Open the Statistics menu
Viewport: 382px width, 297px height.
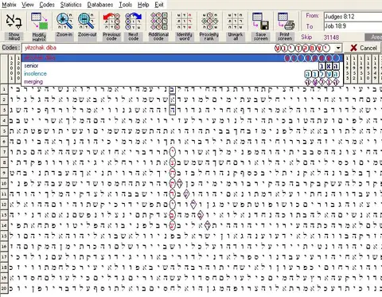coord(71,5)
